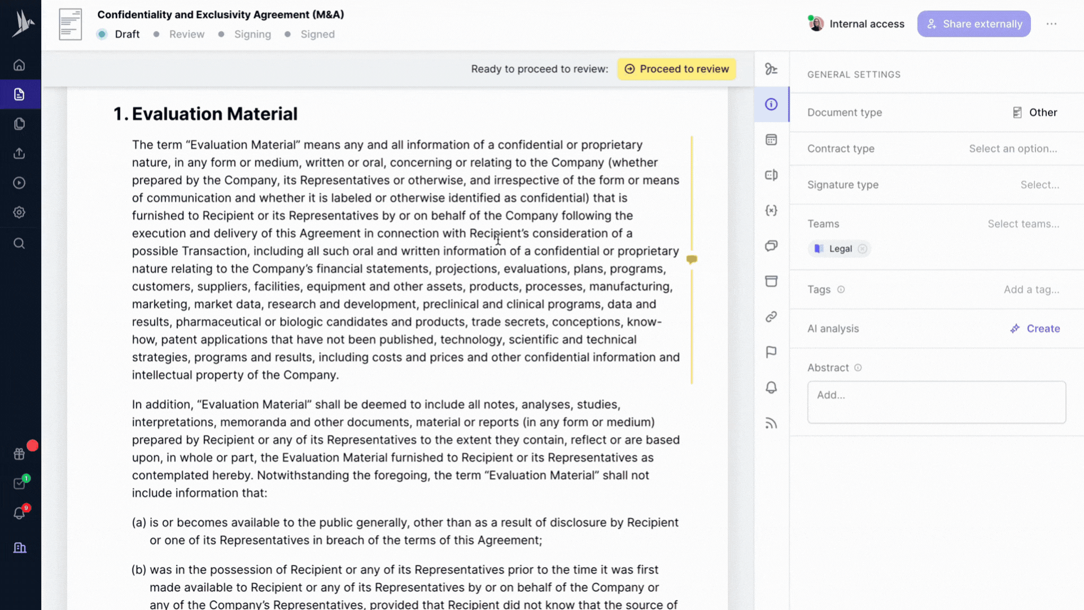Image resolution: width=1084 pixels, height=610 pixels.
Task: Click the yellow comment marker beside paragraph
Action: click(x=692, y=259)
